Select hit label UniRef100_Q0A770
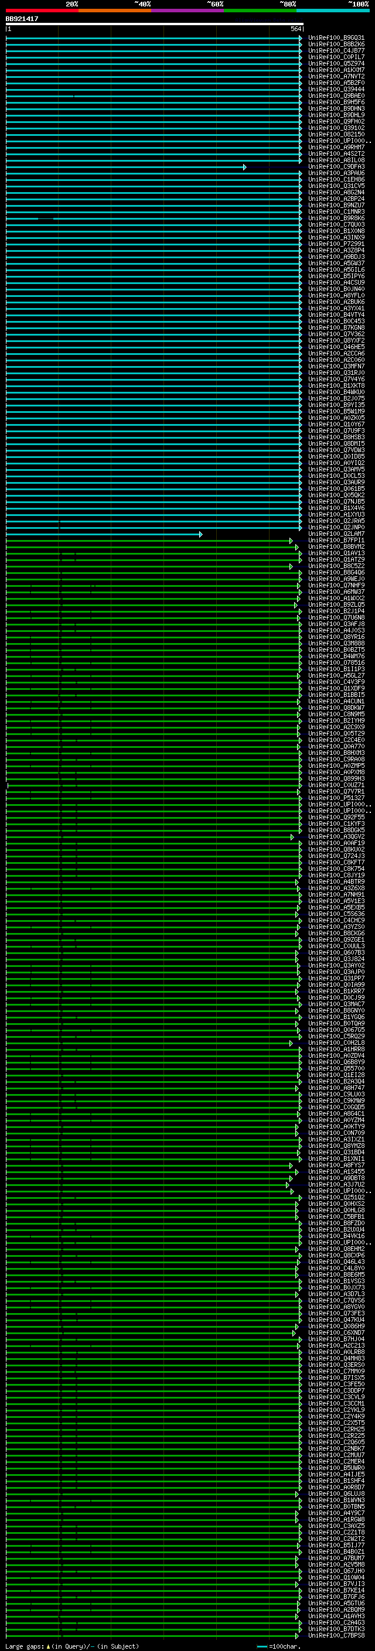This screenshot has height=1651, width=375. click(336, 747)
